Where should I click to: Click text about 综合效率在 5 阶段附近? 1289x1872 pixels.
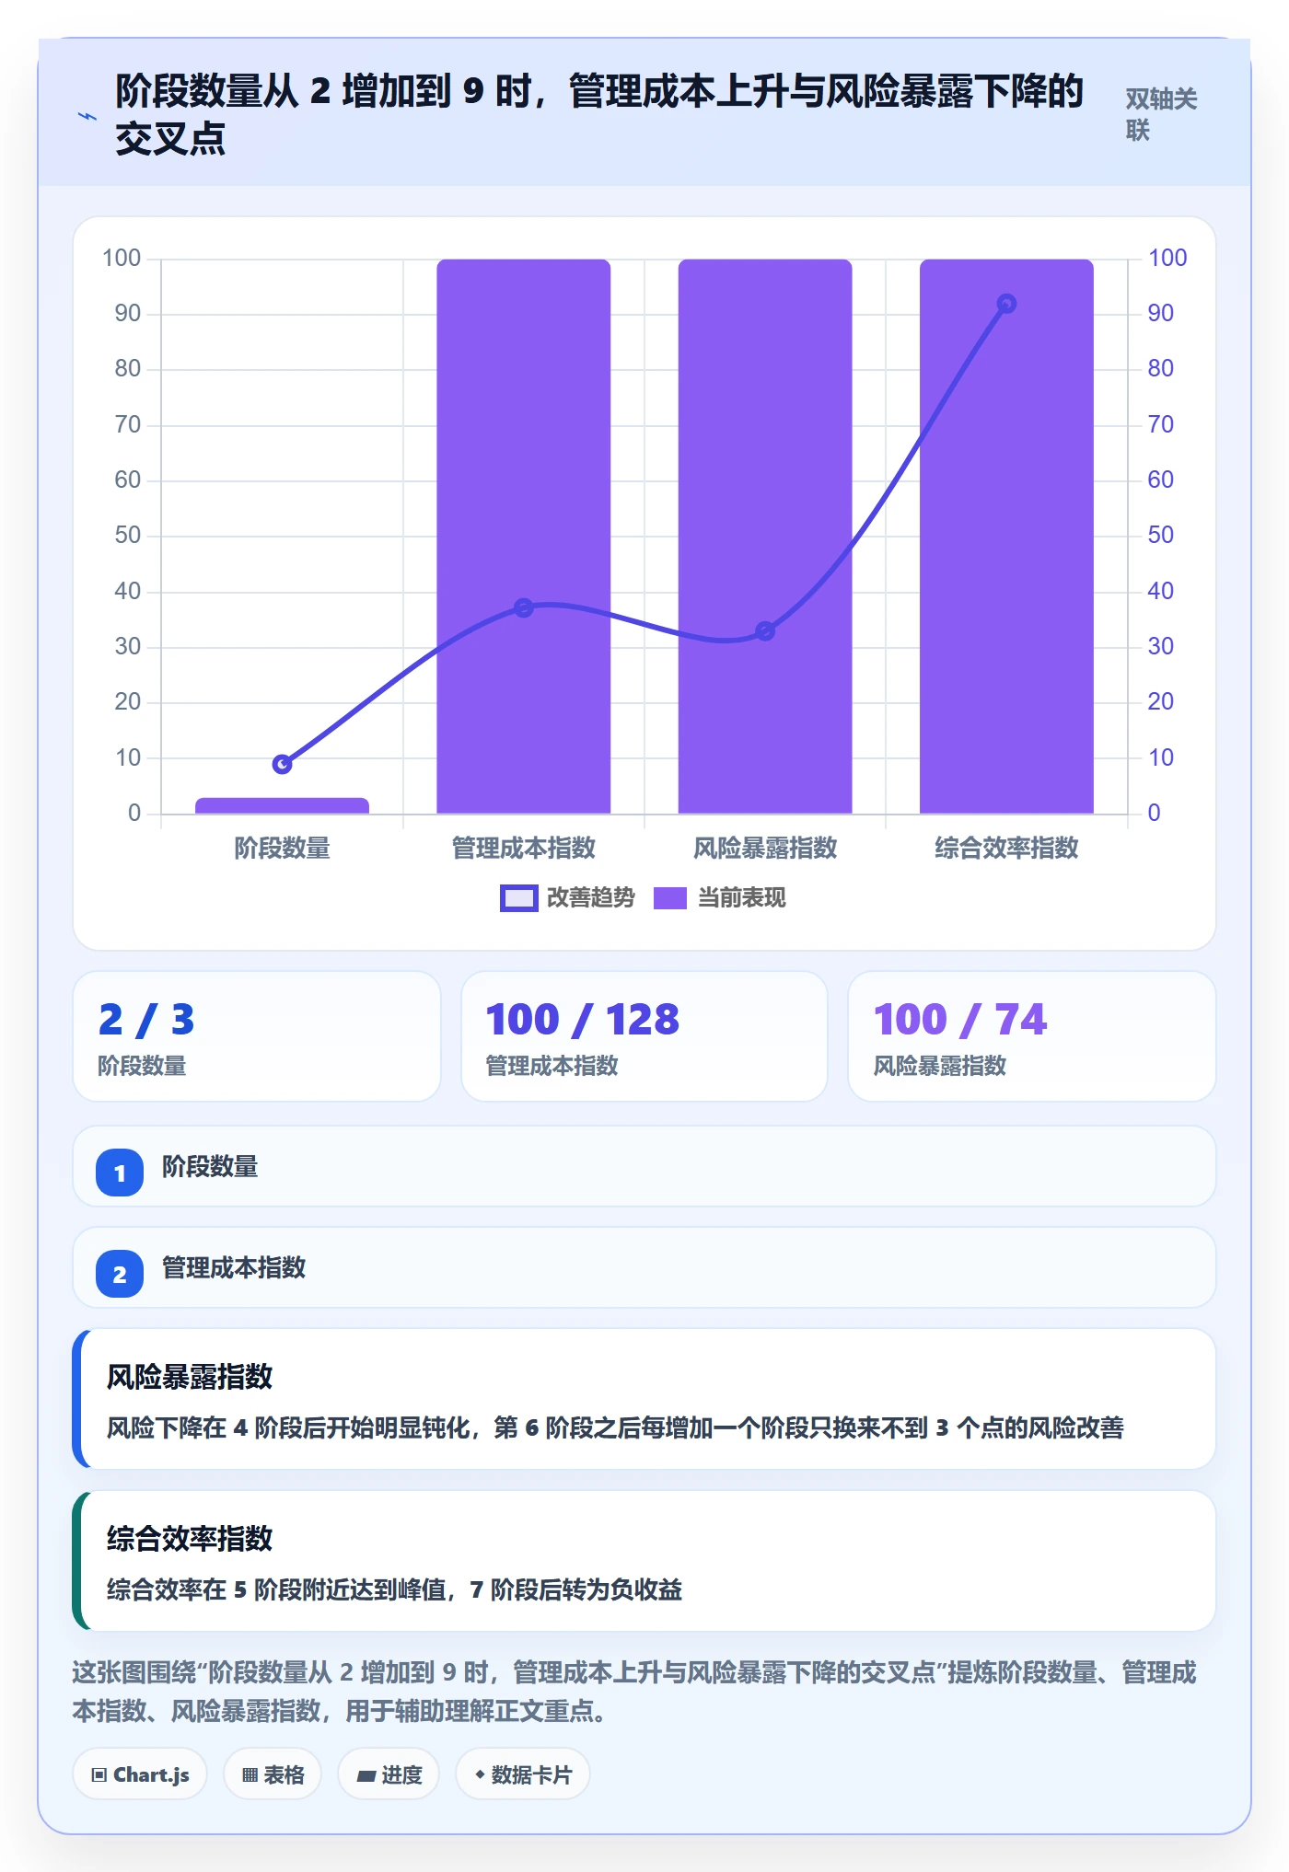[394, 1589]
